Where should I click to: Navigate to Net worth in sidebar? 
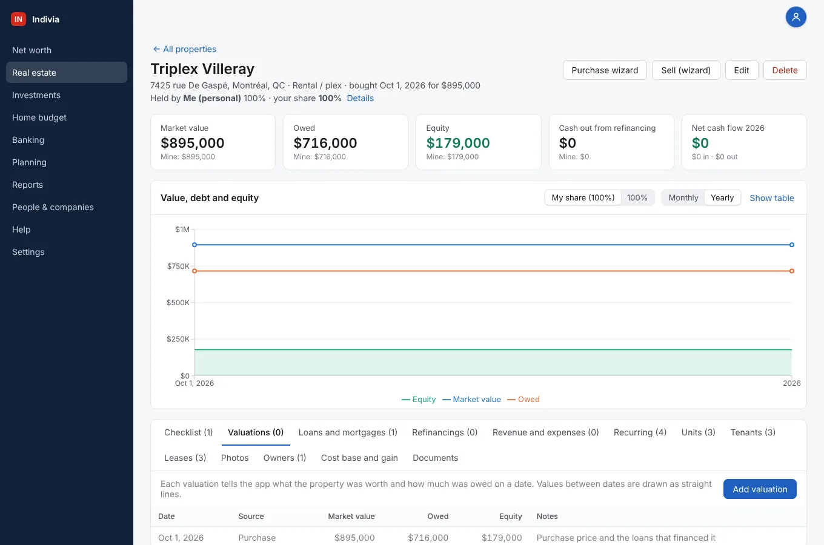point(67,50)
